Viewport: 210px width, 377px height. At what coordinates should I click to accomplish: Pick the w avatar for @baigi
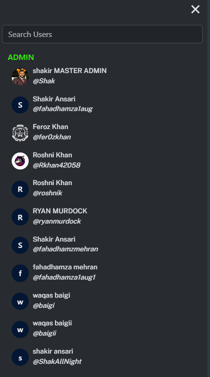pyautogui.click(x=20, y=302)
